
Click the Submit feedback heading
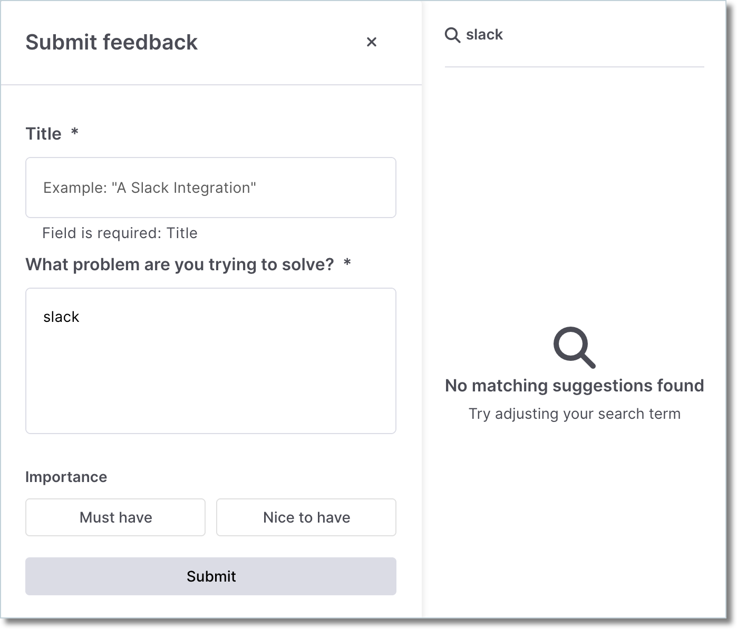[x=111, y=42]
